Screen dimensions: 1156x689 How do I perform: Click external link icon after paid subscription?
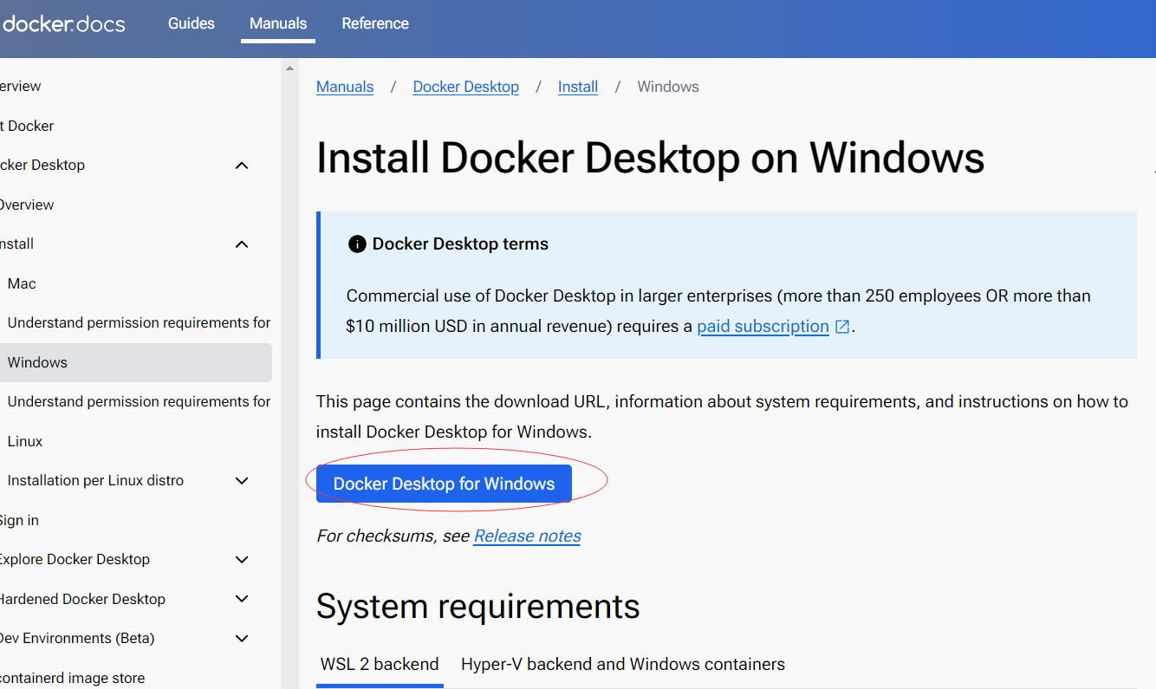click(x=842, y=327)
